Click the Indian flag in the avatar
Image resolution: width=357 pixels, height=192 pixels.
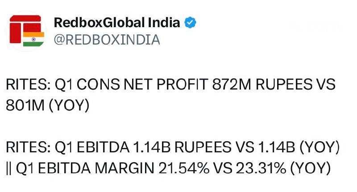point(33,39)
